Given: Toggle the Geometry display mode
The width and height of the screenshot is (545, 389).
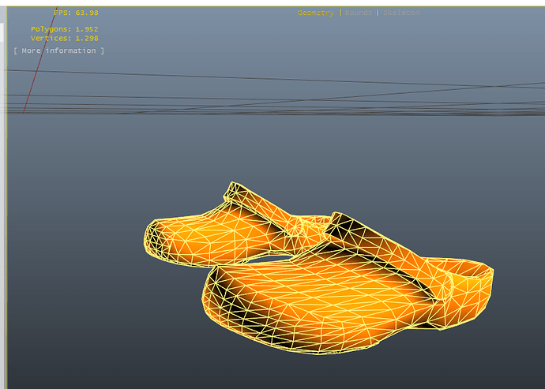Looking at the screenshot, I should [316, 13].
